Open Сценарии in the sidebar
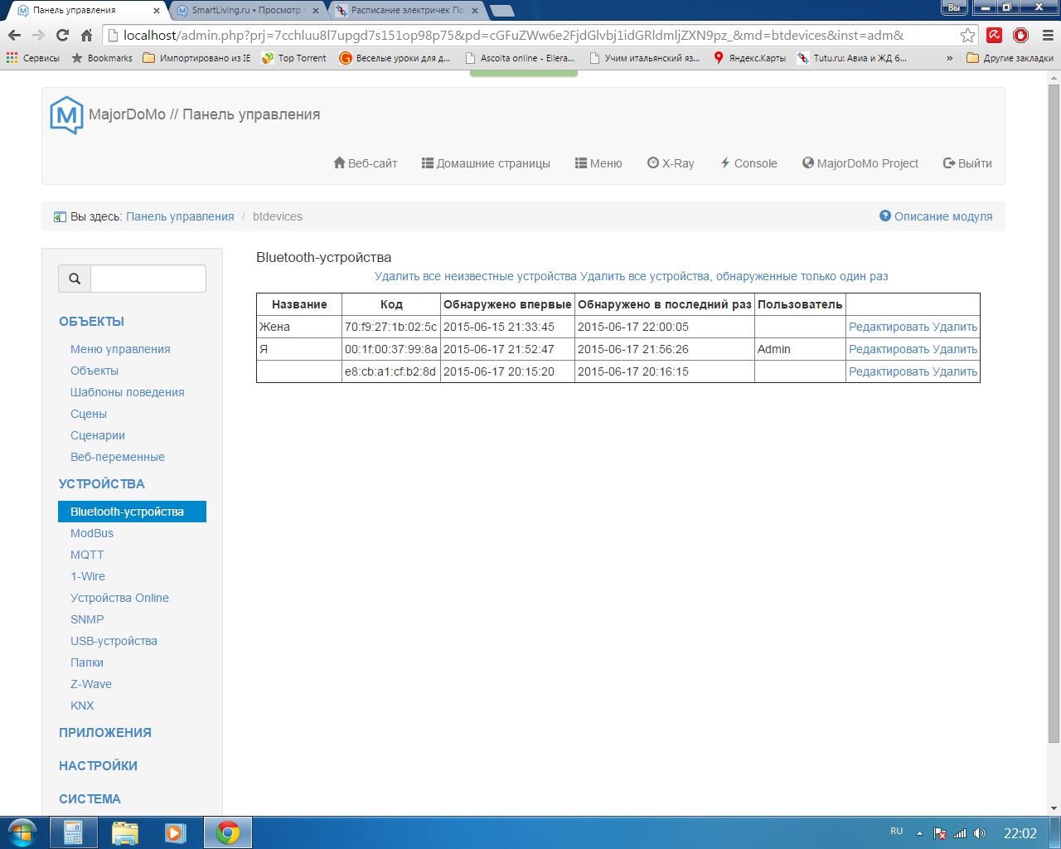1061x849 pixels. point(98,435)
